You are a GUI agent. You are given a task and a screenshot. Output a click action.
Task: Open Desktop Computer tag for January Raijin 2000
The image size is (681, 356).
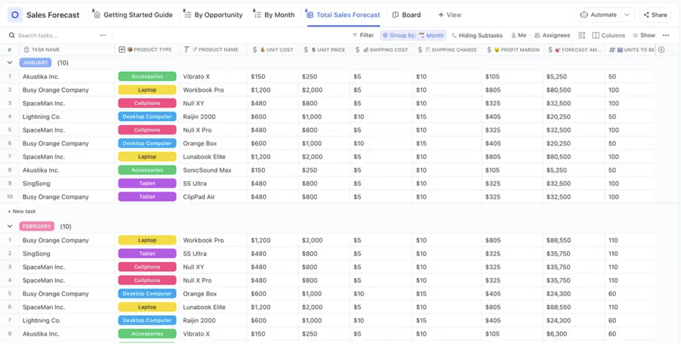pos(147,117)
